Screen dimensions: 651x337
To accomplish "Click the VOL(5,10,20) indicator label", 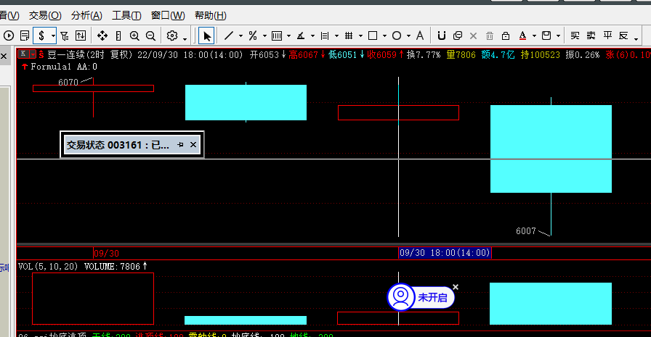I will pos(48,267).
